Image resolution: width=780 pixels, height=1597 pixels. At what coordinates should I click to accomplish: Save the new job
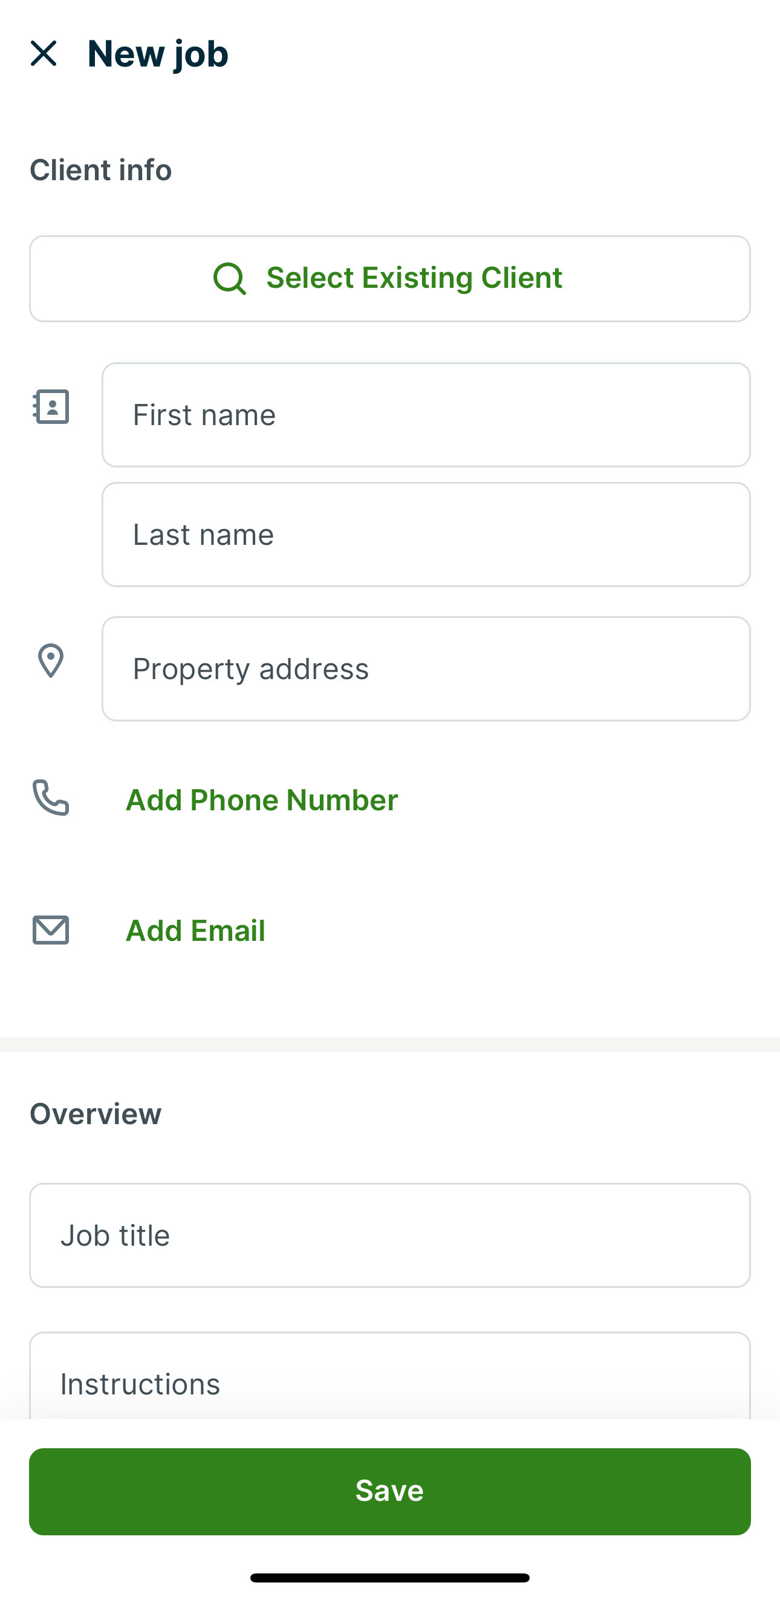tap(389, 1491)
